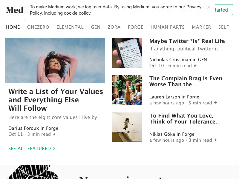The image size is (239, 179).
Task: Open the GEN publication tab
Action: click(x=96, y=27)
